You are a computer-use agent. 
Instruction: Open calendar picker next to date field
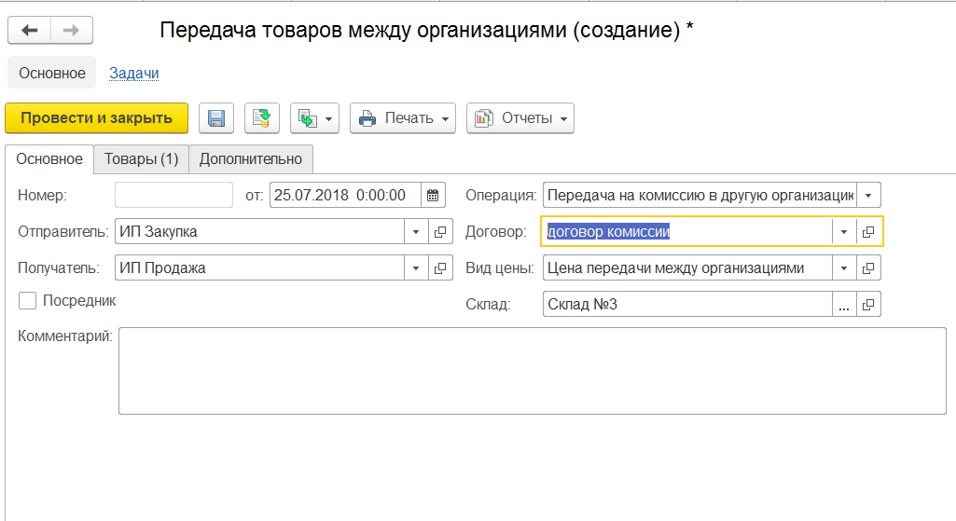pos(433,196)
